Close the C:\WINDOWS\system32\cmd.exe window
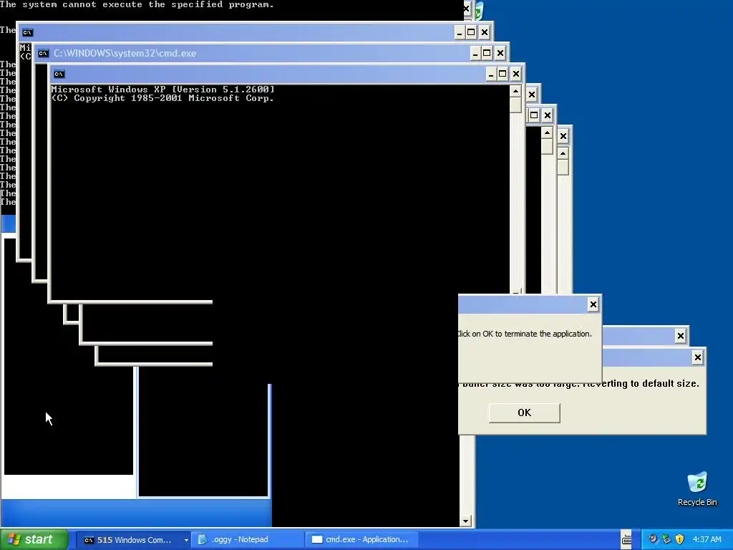Screen dimensions: 733x550 500,53
